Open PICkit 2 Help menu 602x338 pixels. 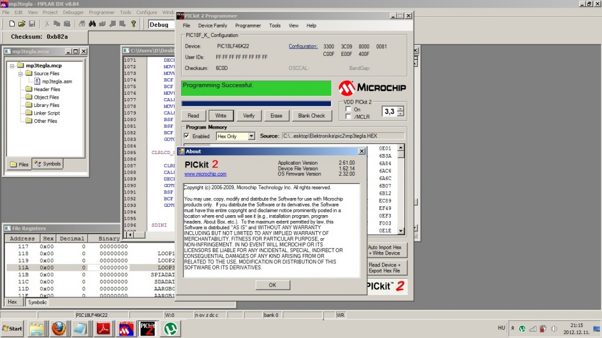[x=312, y=25]
